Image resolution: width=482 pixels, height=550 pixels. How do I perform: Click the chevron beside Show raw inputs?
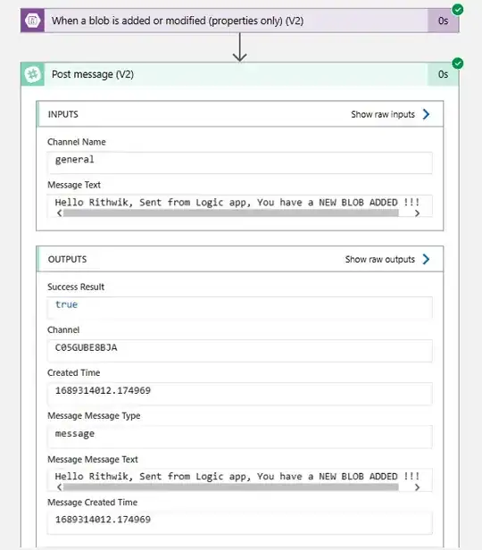click(x=426, y=114)
